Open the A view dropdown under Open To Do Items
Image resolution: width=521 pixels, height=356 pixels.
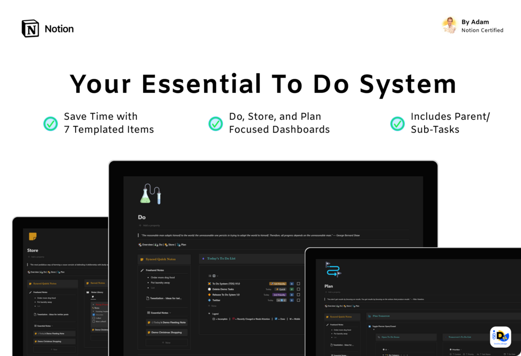(387, 350)
